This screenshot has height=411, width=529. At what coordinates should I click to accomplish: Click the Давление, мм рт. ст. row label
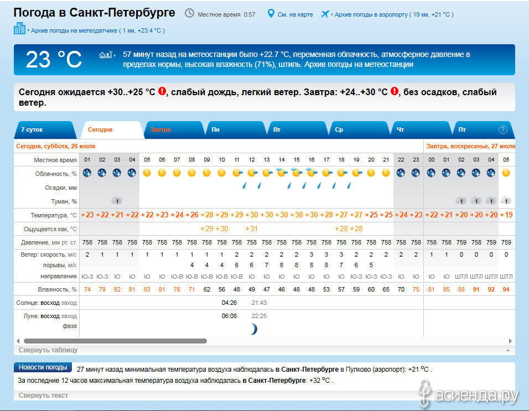pos(49,242)
